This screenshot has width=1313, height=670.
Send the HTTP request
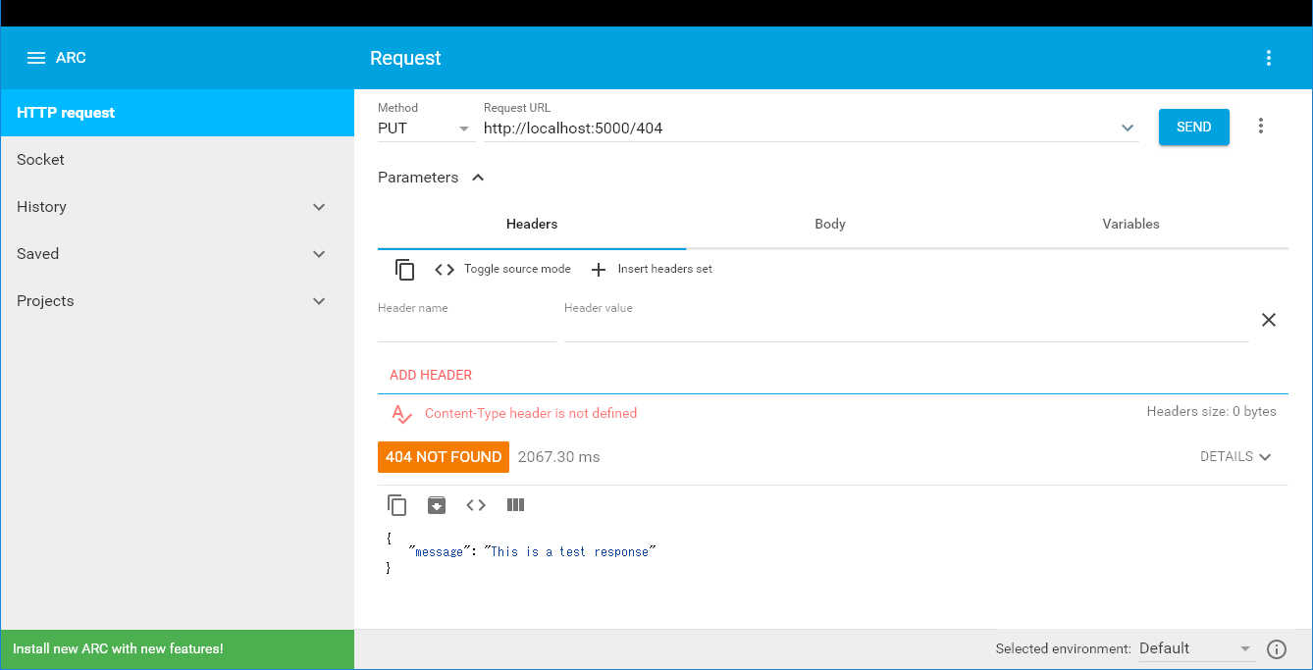coord(1194,127)
